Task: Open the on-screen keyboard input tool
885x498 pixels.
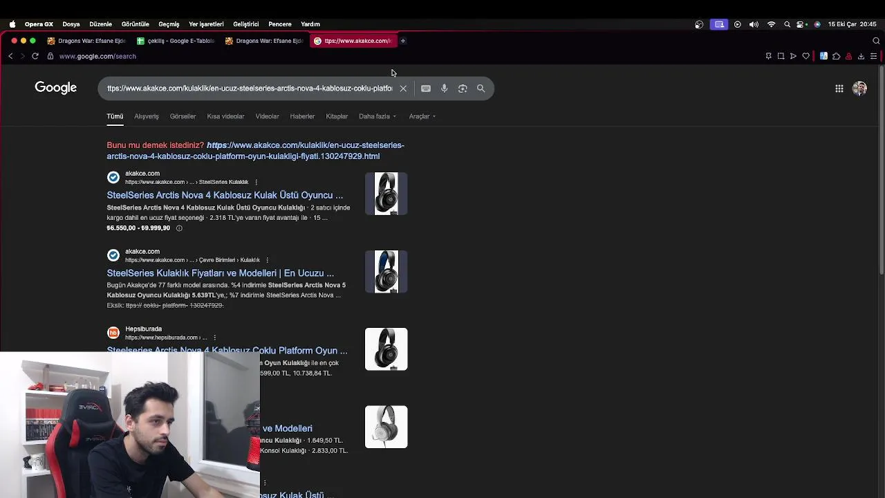Action: 426,89
